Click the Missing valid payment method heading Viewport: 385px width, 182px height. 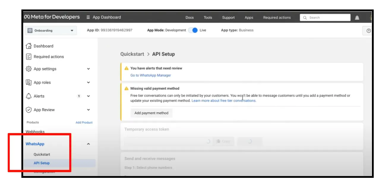tap(155, 88)
